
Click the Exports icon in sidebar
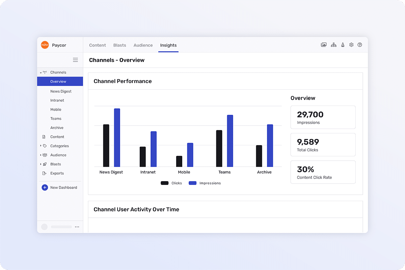(44, 173)
